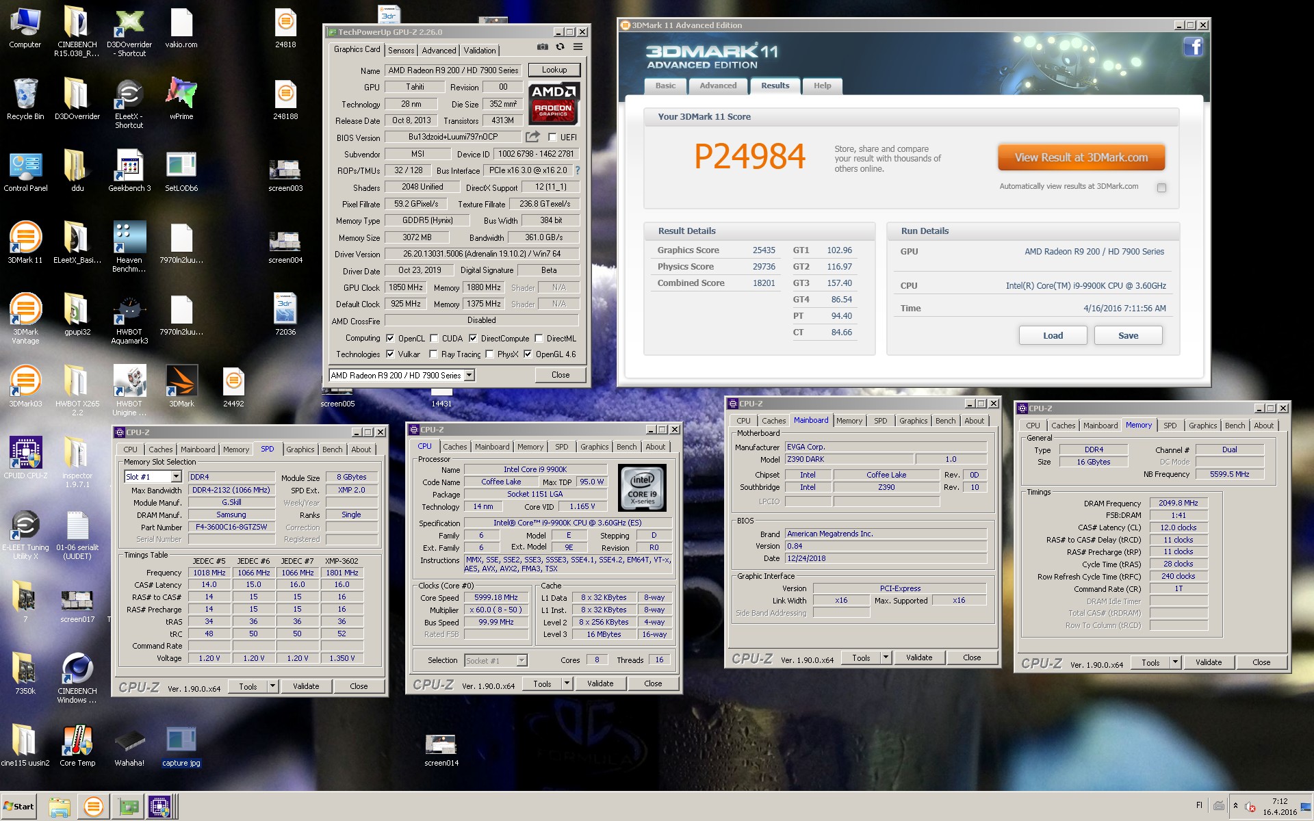The height and width of the screenshot is (821, 1314).
Task: Show hidden system tray icons arrow
Action: 1235,805
